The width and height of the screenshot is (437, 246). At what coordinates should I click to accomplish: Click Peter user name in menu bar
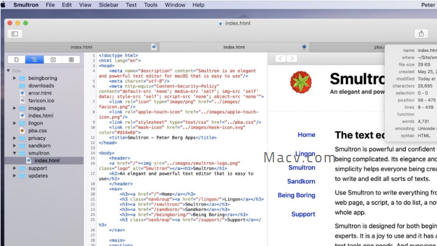[x=428, y=5]
